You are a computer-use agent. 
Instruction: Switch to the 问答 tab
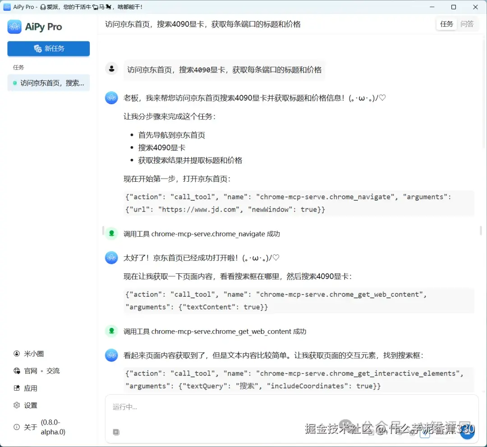click(468, 24)
